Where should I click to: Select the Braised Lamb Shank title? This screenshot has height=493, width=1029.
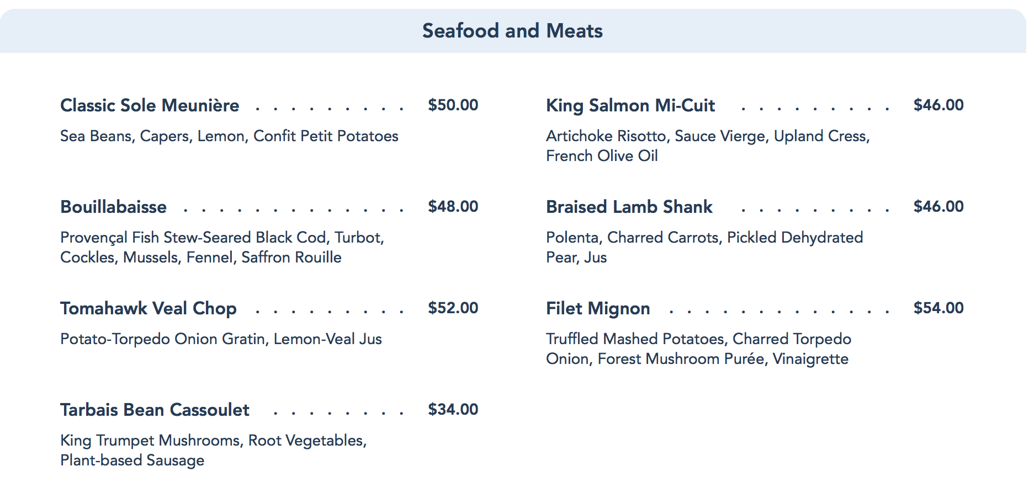pyautogui.click(x=629, y=207)
